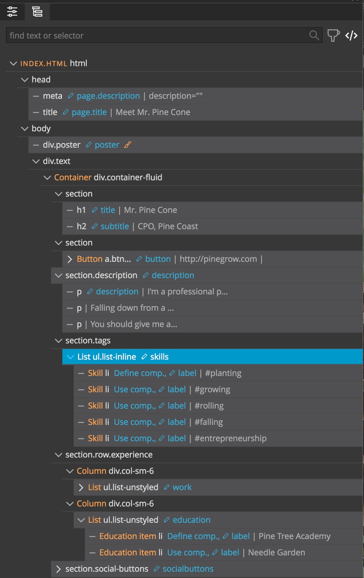Click the poster editable-area link
Viewport: 364px width, 578px height.
pyautogui.click(x=107, y=145)
